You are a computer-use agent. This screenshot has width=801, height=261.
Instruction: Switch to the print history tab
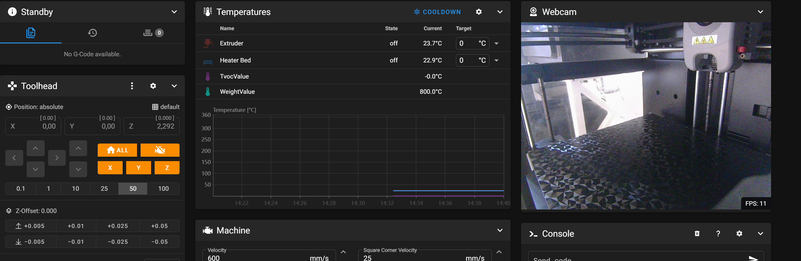point(92,33)
